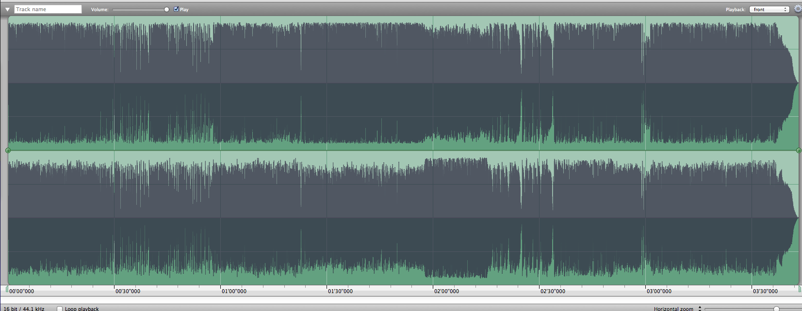Click the end marker on the ruler
The height and width of the screenshot is (311, 802).
click(x=800, y=289)
